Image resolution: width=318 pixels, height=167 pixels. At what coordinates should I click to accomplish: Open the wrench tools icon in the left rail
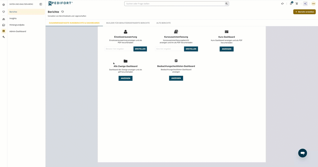3,37
